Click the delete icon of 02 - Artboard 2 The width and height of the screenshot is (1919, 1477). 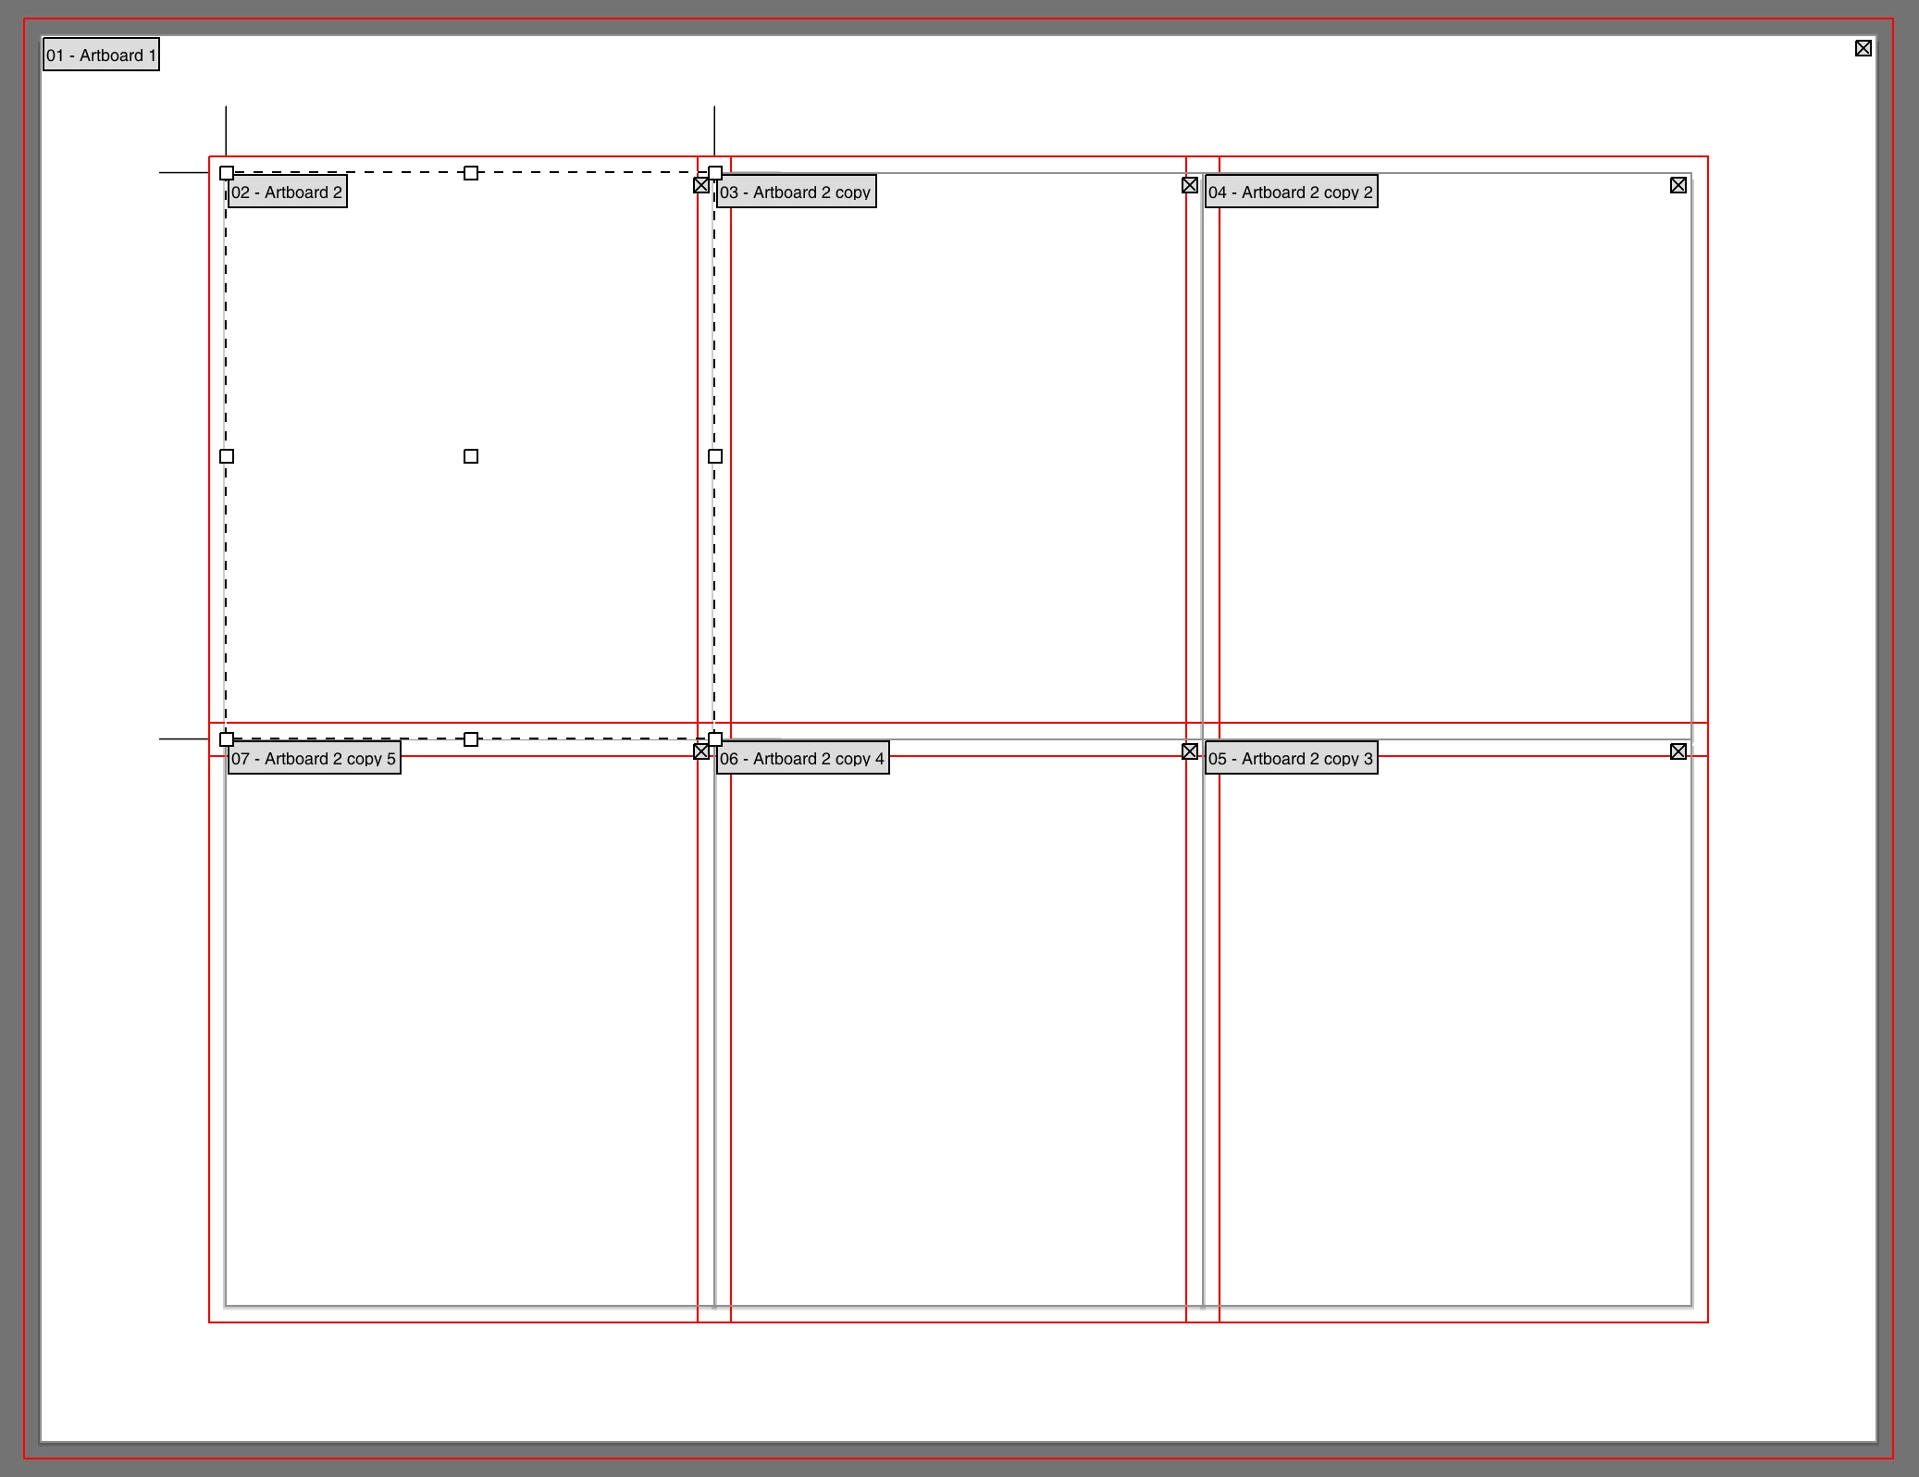pos(701,185)
